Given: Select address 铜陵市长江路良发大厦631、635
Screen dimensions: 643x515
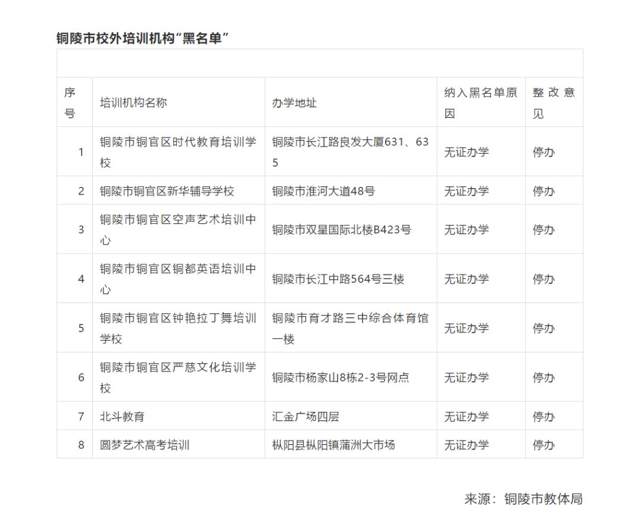Looking at the screenshot, I should 351,152.
